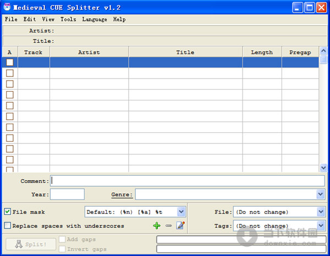Open the Tools menu
The image size is (330, 256).
pos(68,19)
